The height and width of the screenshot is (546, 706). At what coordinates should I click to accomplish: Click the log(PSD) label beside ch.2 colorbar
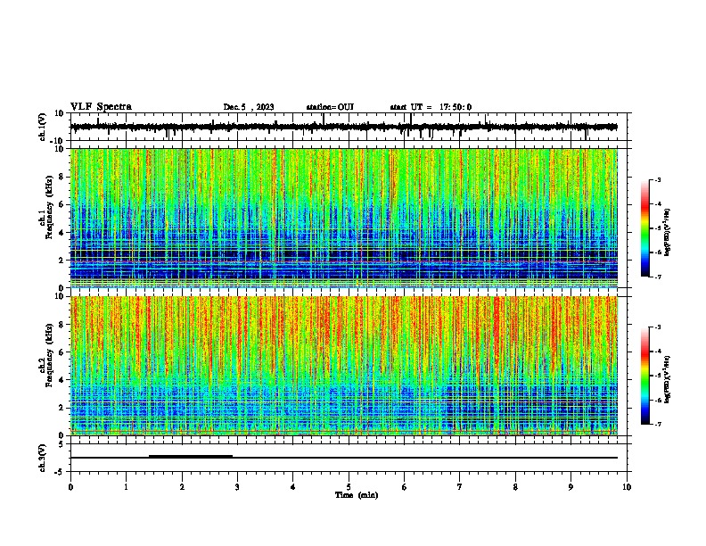pos(667,379)
